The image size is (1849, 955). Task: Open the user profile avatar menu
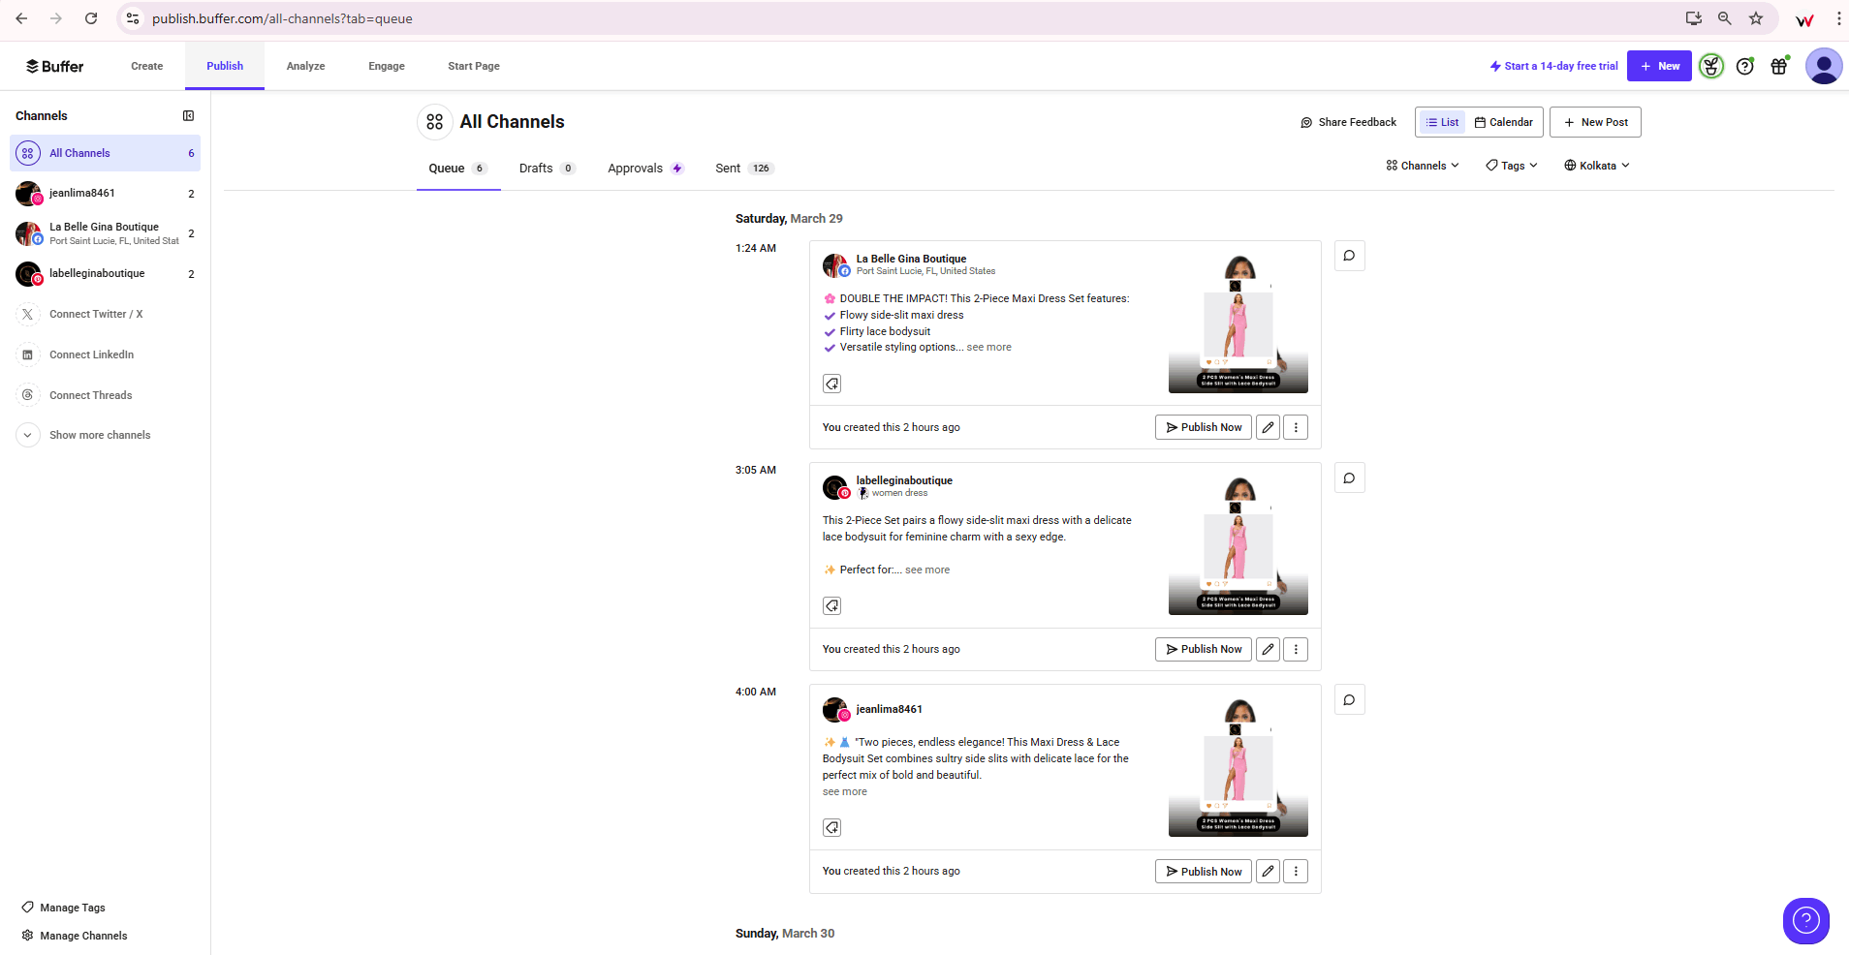pos(1824,66)
